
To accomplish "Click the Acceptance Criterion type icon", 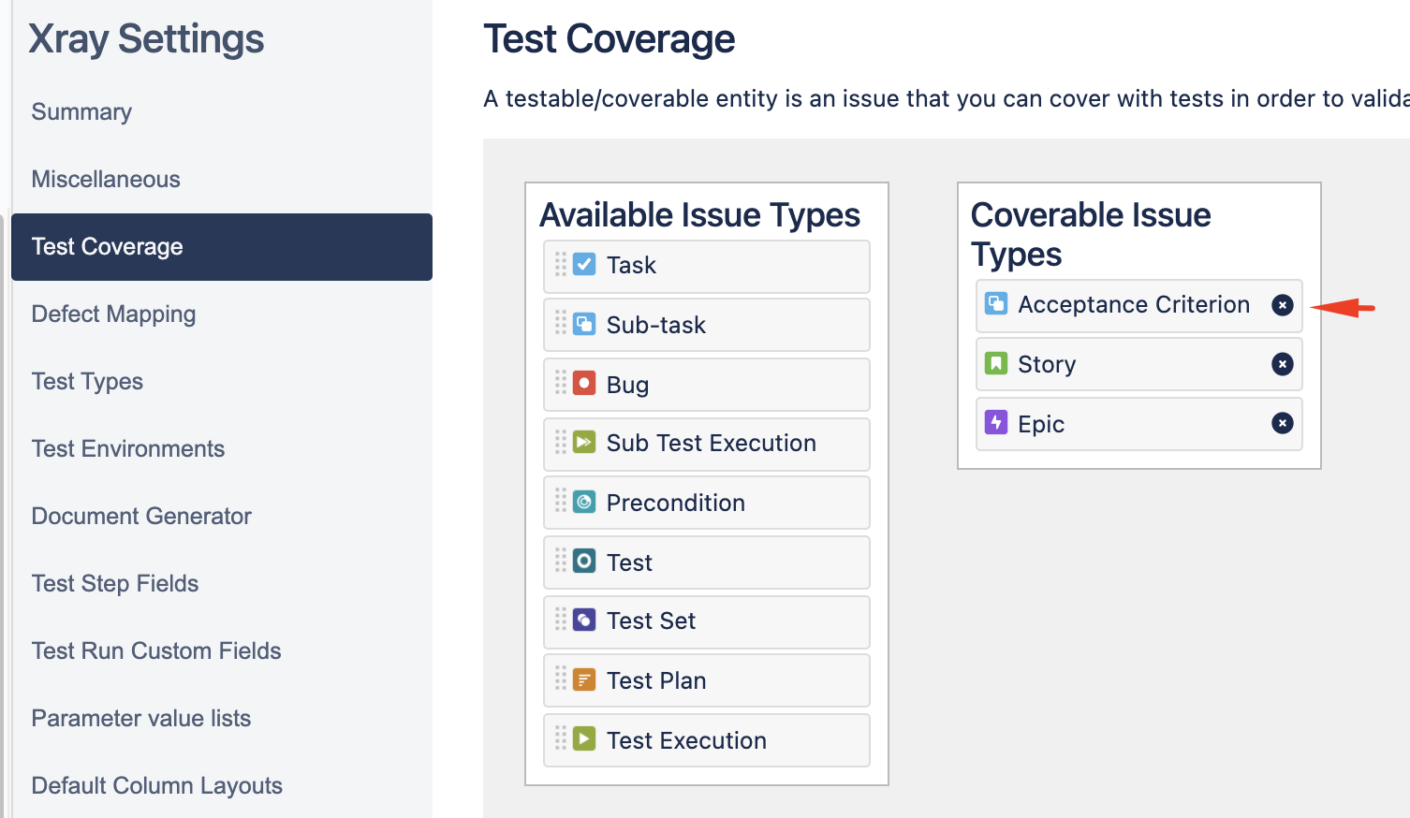I will pos(996,303).
